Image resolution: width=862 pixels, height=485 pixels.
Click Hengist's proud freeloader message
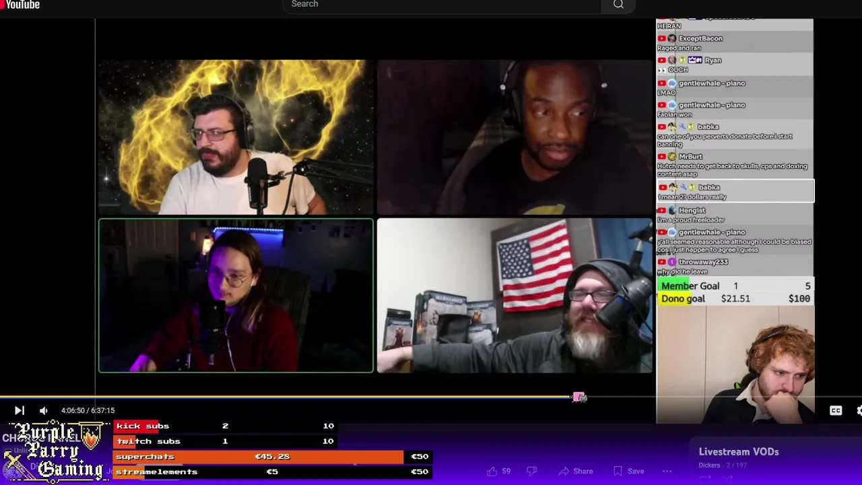[x=735, y=215]
